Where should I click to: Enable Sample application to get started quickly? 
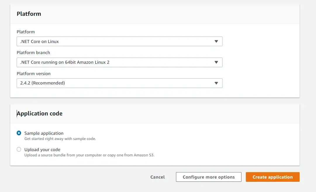pos(19,133)
